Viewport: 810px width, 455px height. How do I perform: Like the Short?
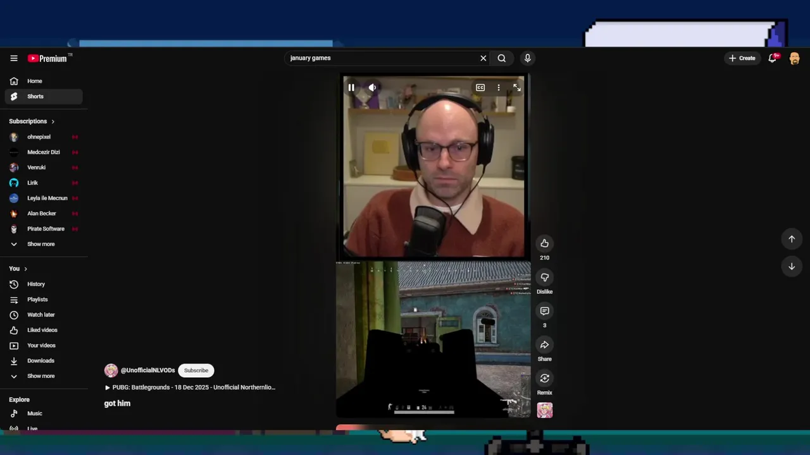coord(544,243)
